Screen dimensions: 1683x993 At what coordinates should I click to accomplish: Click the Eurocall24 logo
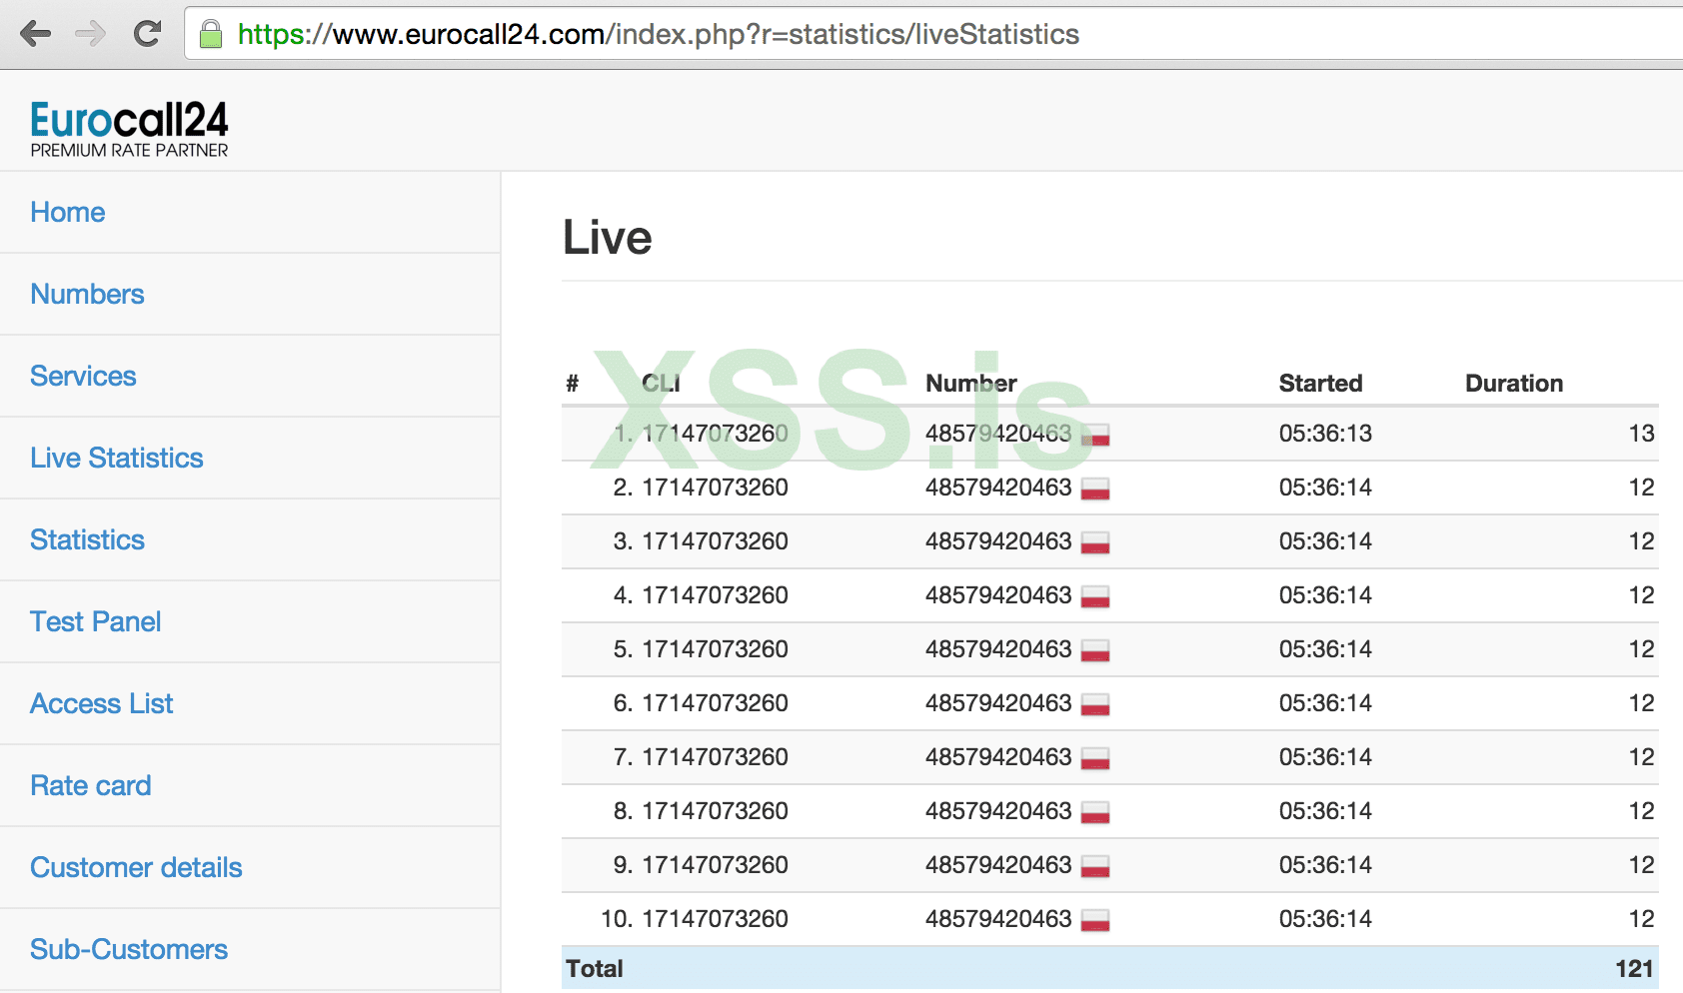tap(129, 129)
